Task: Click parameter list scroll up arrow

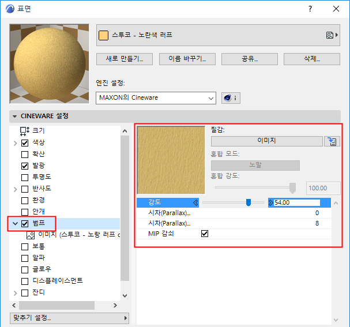Action: (x=336, y=203)
